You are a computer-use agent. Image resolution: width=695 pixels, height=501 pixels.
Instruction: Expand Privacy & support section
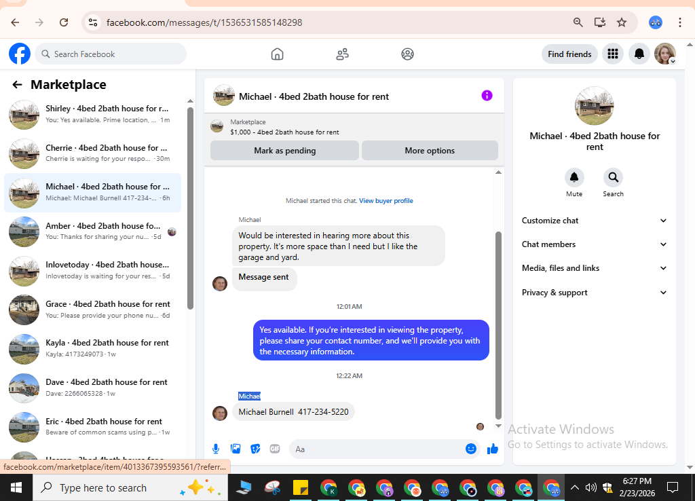(594, 292)
